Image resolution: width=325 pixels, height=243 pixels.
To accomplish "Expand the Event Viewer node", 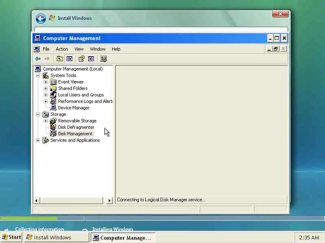I will 45,82.
